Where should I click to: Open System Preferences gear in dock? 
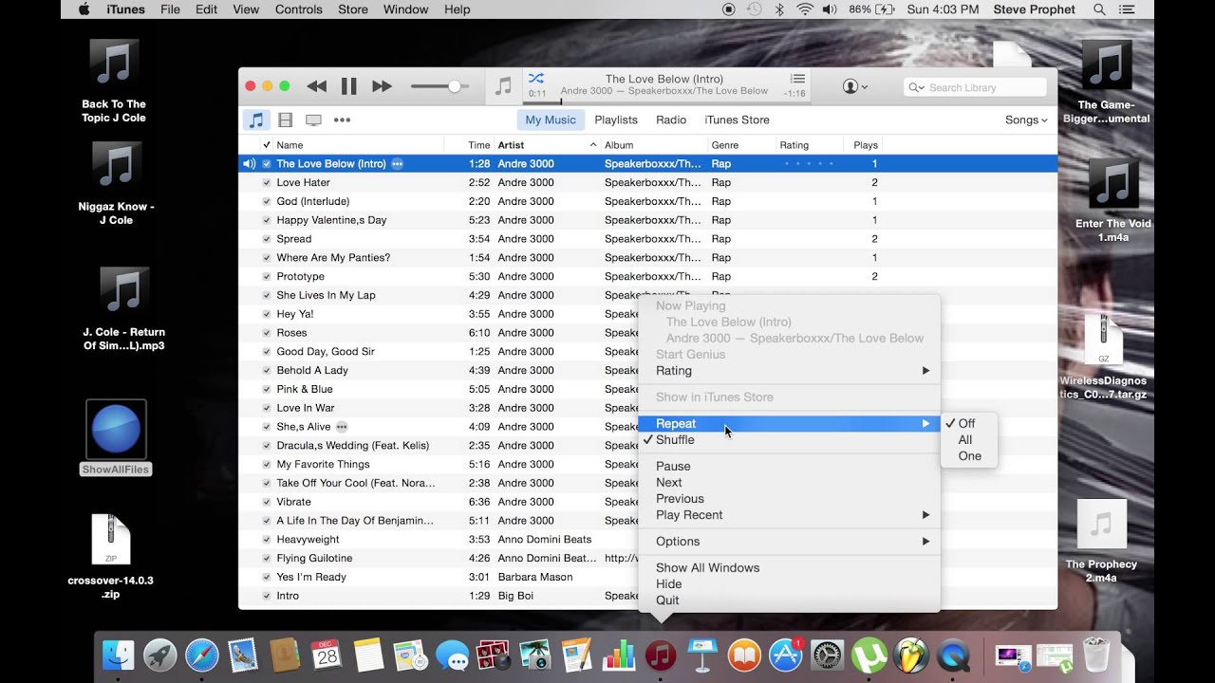click(x=828, y=655)
